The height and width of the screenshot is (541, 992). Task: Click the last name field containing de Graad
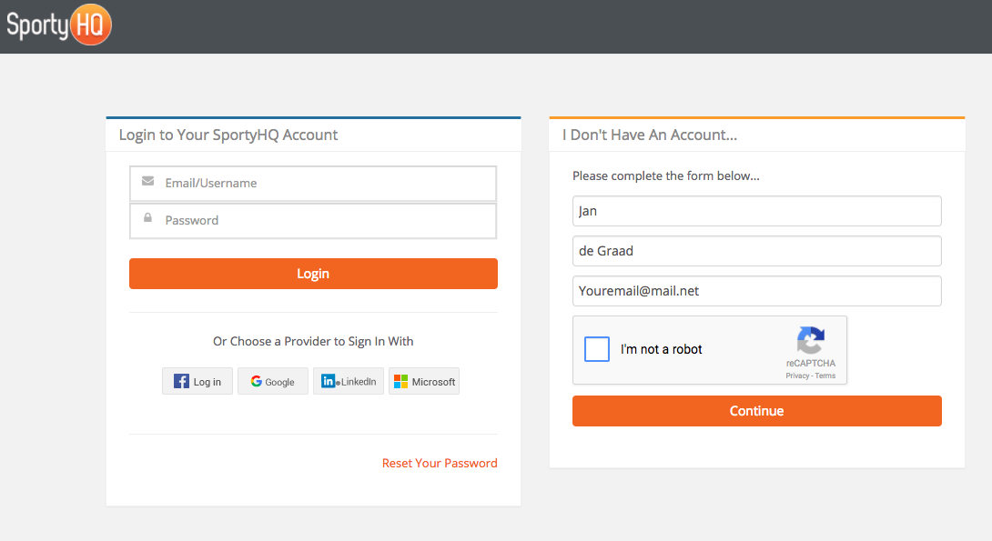click(756, 251)
